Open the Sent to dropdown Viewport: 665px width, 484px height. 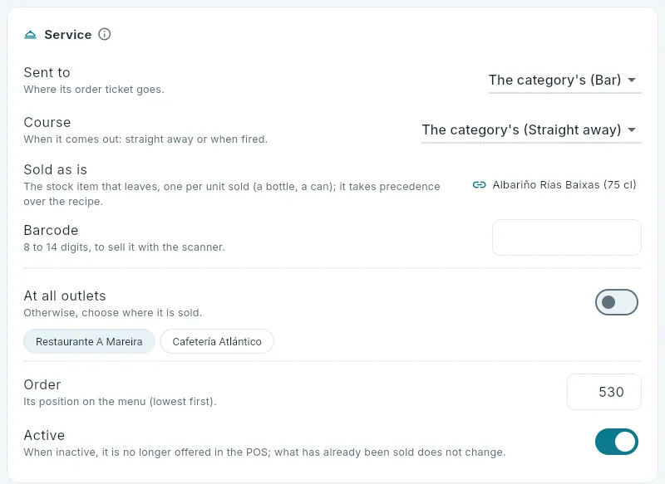[564, 81]
